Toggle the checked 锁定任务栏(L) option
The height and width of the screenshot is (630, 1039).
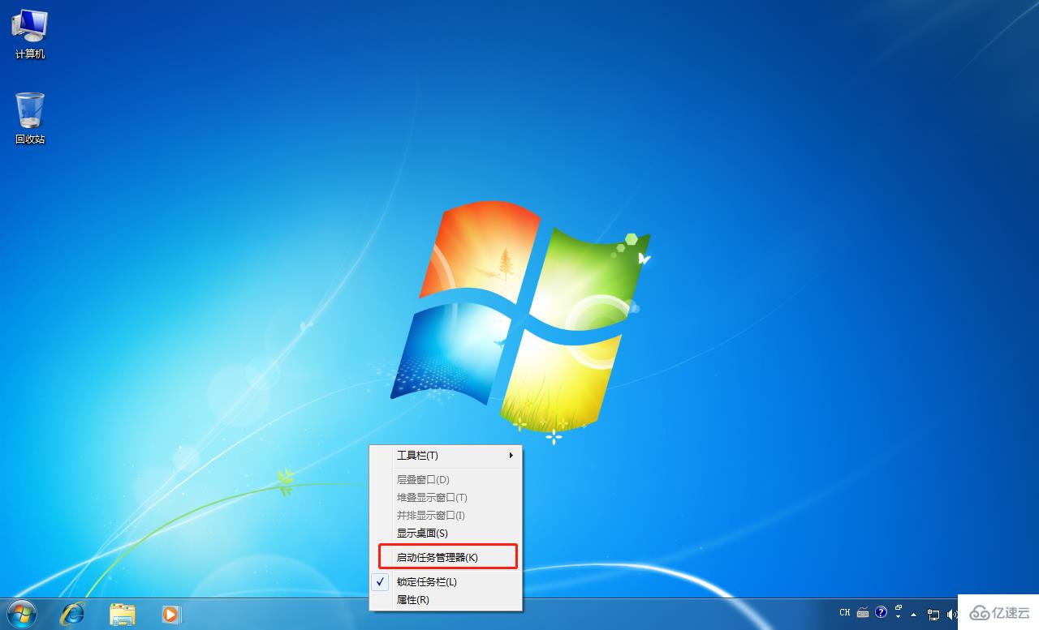[x=446, y=582]
